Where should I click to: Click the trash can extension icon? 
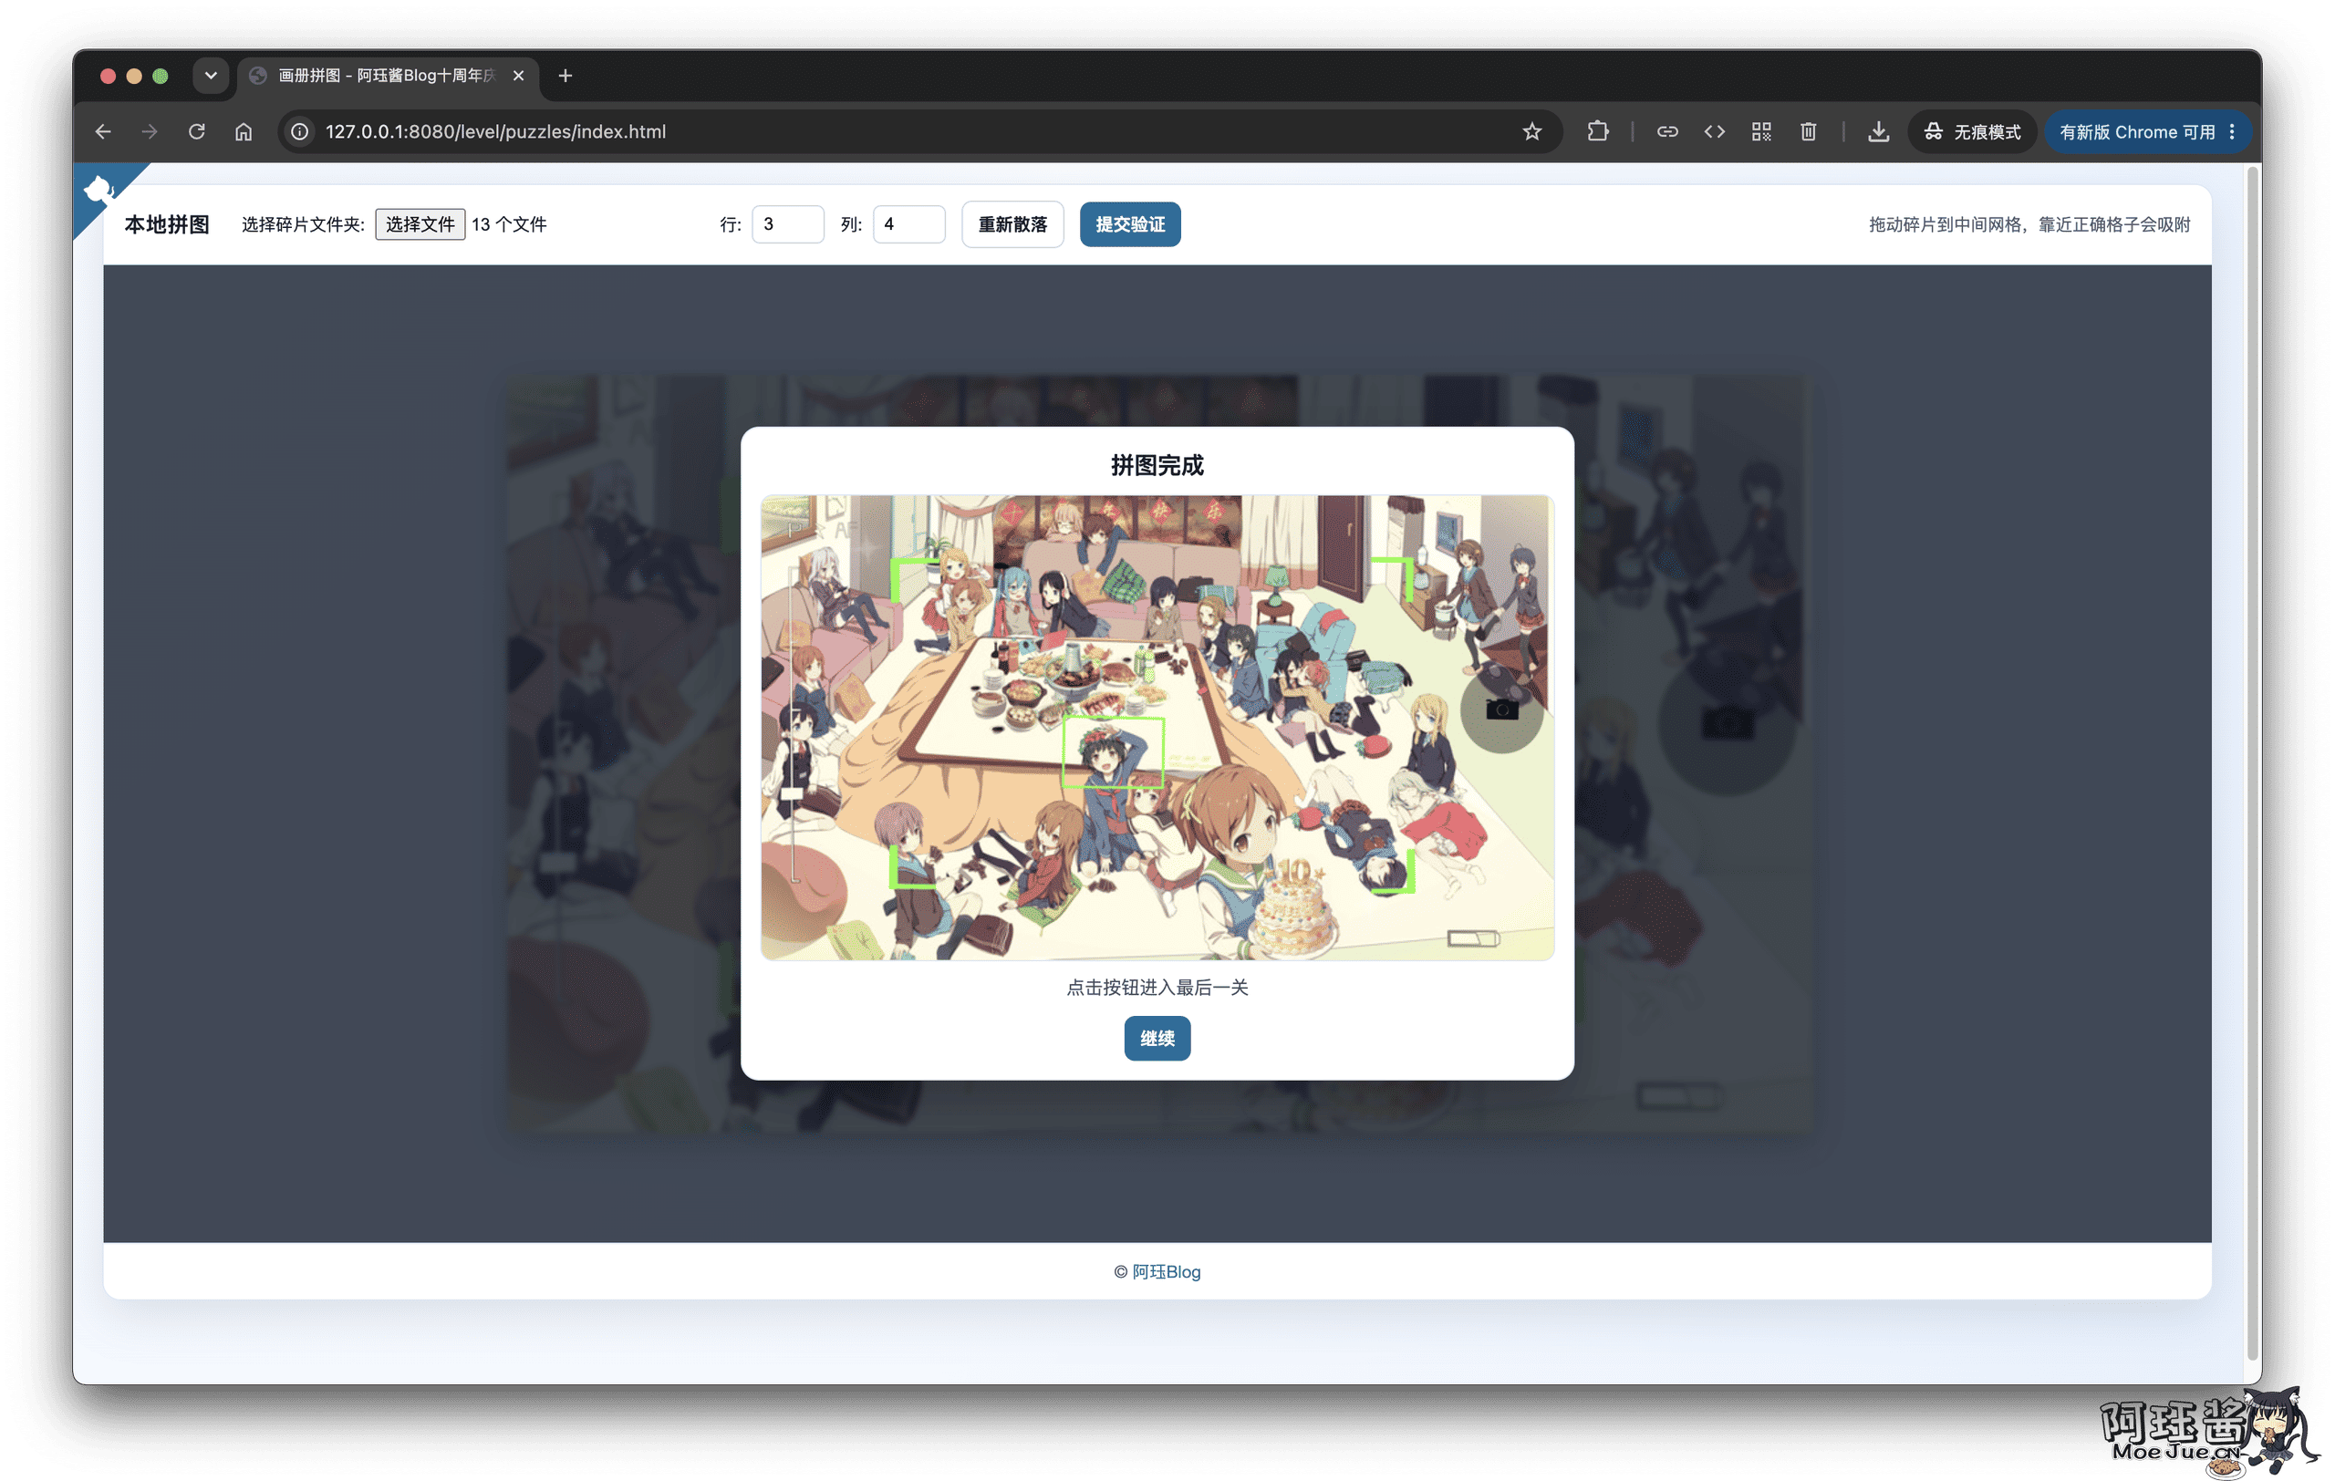1809,132
